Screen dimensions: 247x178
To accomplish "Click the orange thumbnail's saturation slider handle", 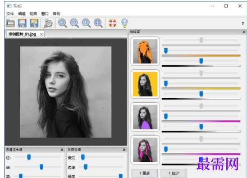I will (x=166, y=50).
